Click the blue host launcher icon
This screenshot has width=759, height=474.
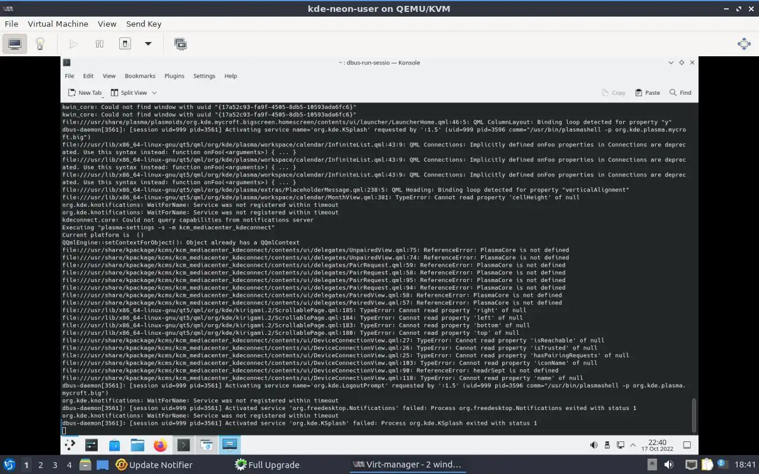pyautogui.click(x=103, y=465)
